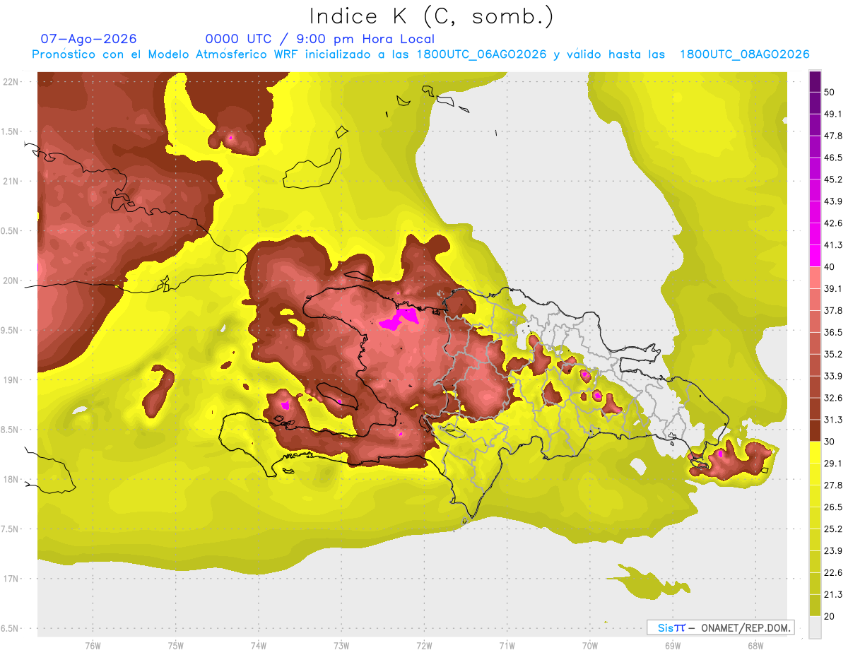
Task: Click the colorbar value "21.3"
Action: pos(833,594)
